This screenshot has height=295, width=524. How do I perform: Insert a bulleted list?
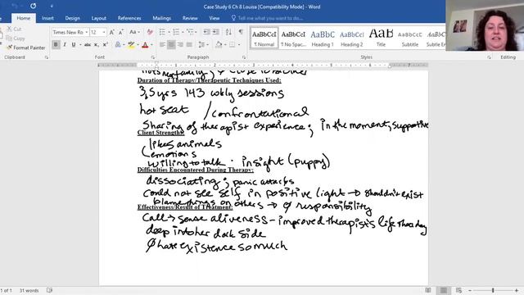tap(162, 32)
